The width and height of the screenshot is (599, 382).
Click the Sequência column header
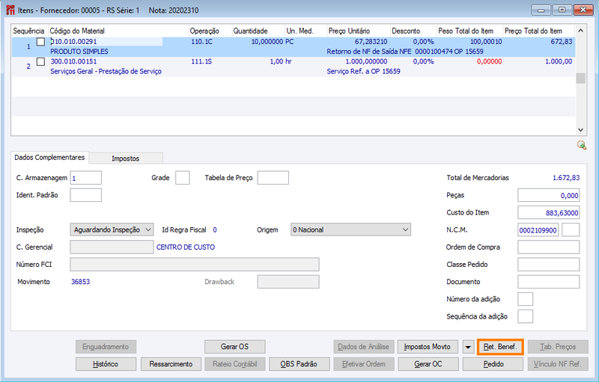click(x=28, y=31)
